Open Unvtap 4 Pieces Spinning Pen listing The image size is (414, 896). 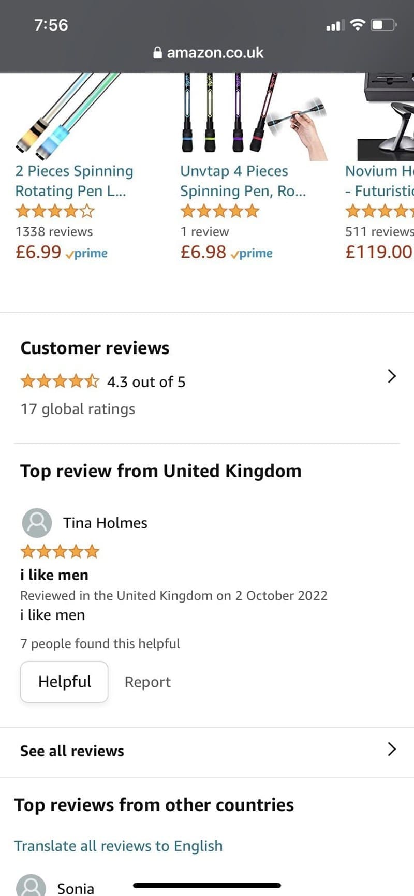[243, 181]
